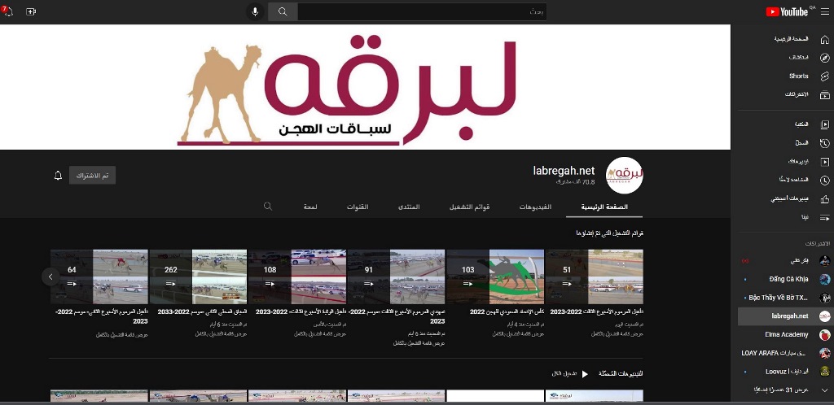Screen dimensions: 834x405
Task: Switch to the Community tab
Action: [x=409, y=207]
